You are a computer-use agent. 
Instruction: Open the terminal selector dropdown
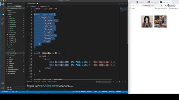pyautogui.click(x=103, y=82)
